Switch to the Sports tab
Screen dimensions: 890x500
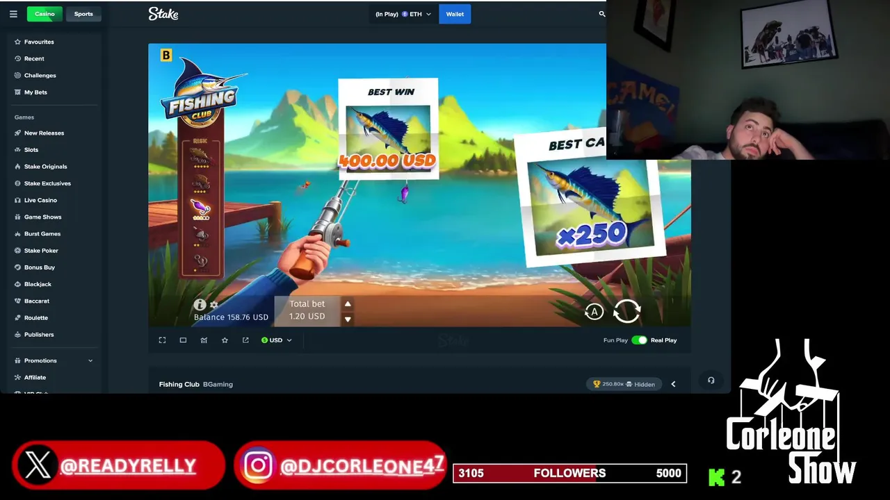pyautogui.click(x=83, y=14)
